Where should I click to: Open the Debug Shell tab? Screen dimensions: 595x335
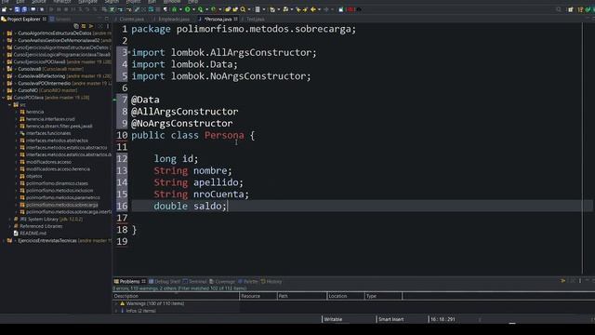tap(165, 281)
